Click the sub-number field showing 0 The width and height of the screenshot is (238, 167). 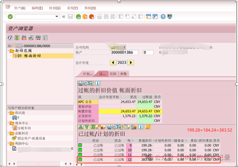[x=148, y=52]
